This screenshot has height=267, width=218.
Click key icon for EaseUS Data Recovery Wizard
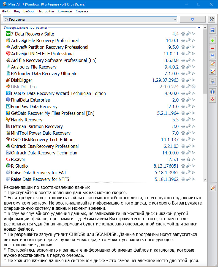pyautogui.click(x=188, y=93)
